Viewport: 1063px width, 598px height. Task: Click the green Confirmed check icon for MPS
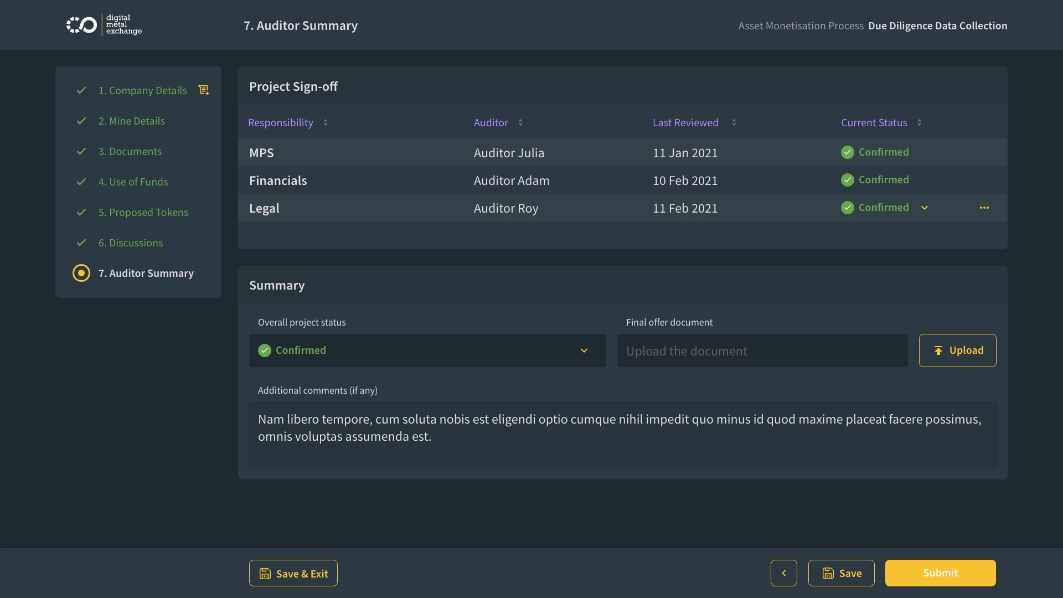pos(847,152)
